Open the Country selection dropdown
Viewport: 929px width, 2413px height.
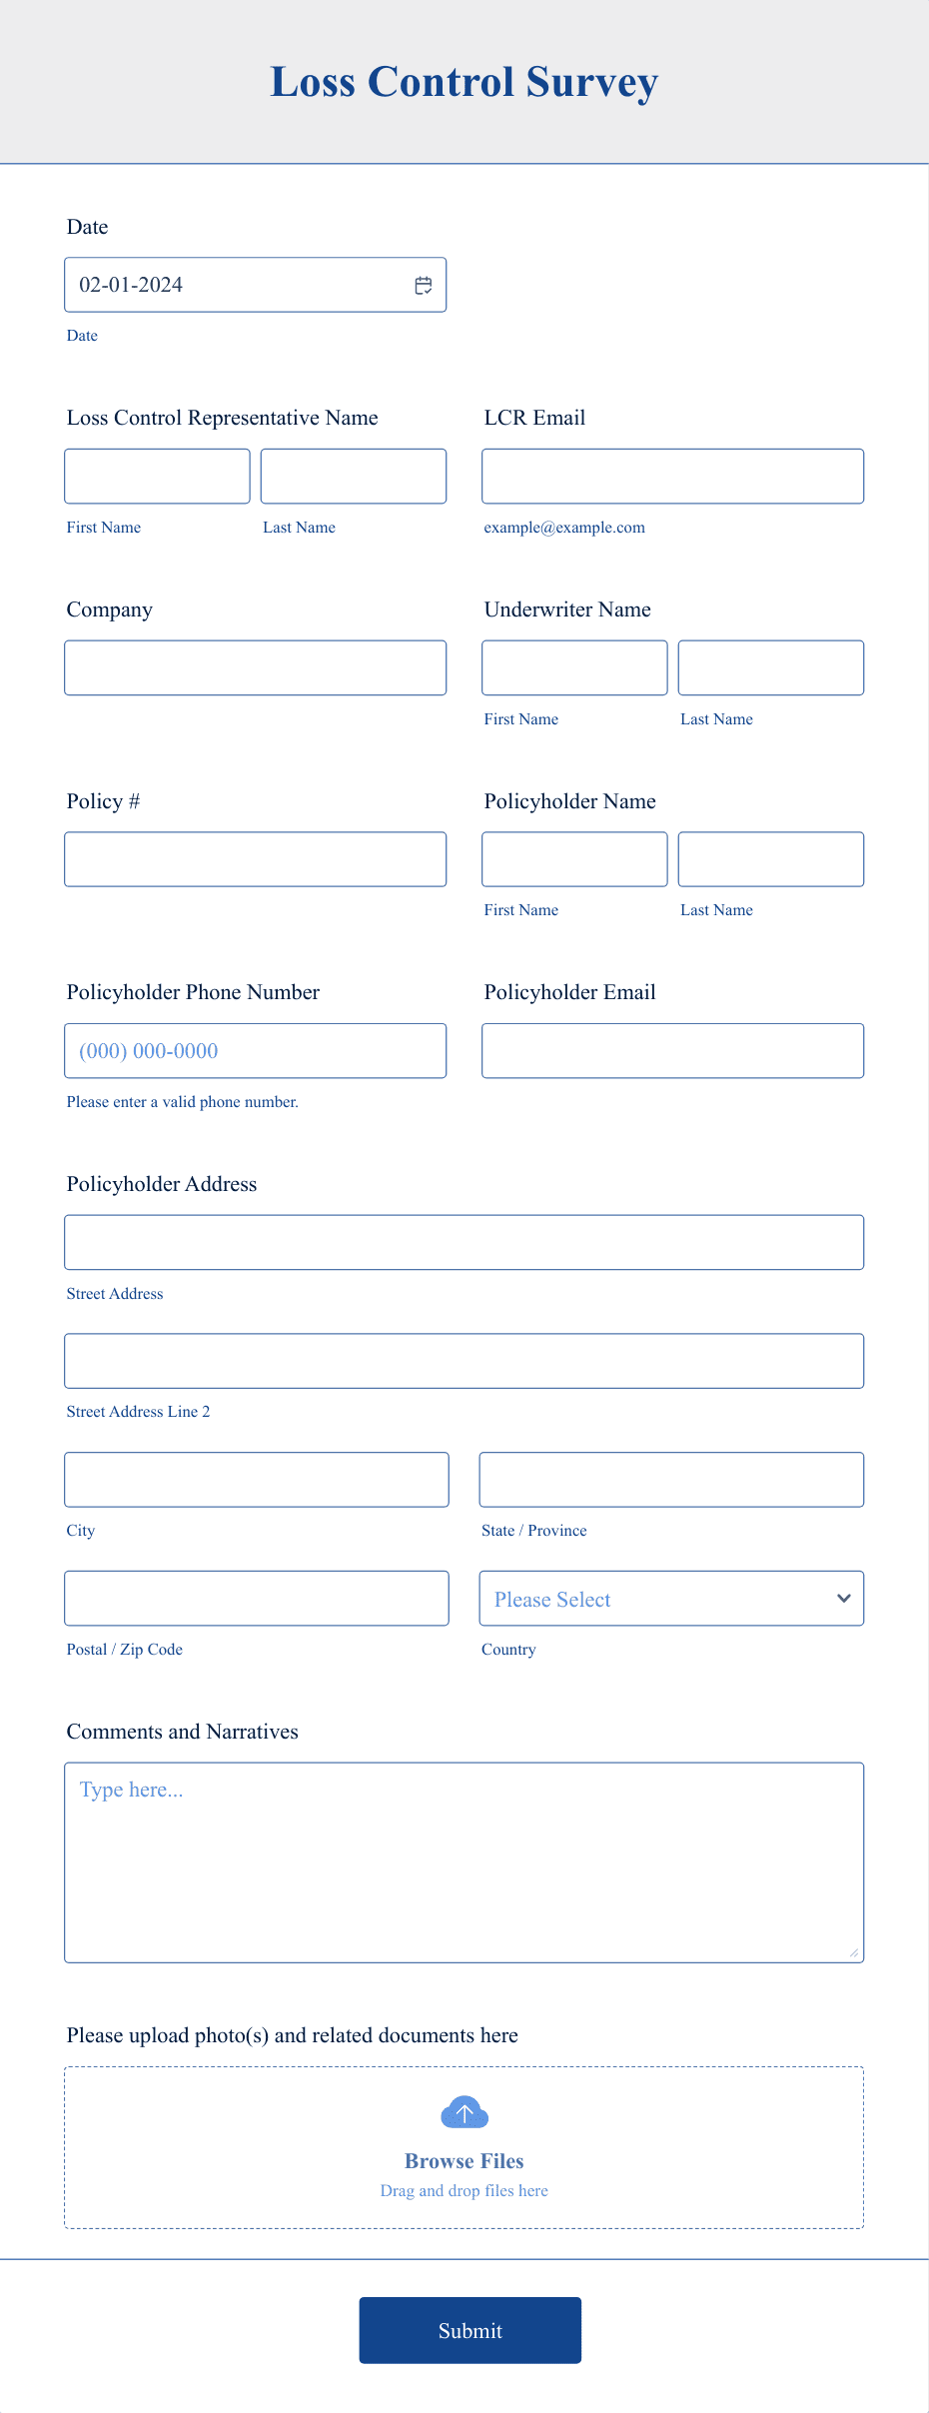671,1599
